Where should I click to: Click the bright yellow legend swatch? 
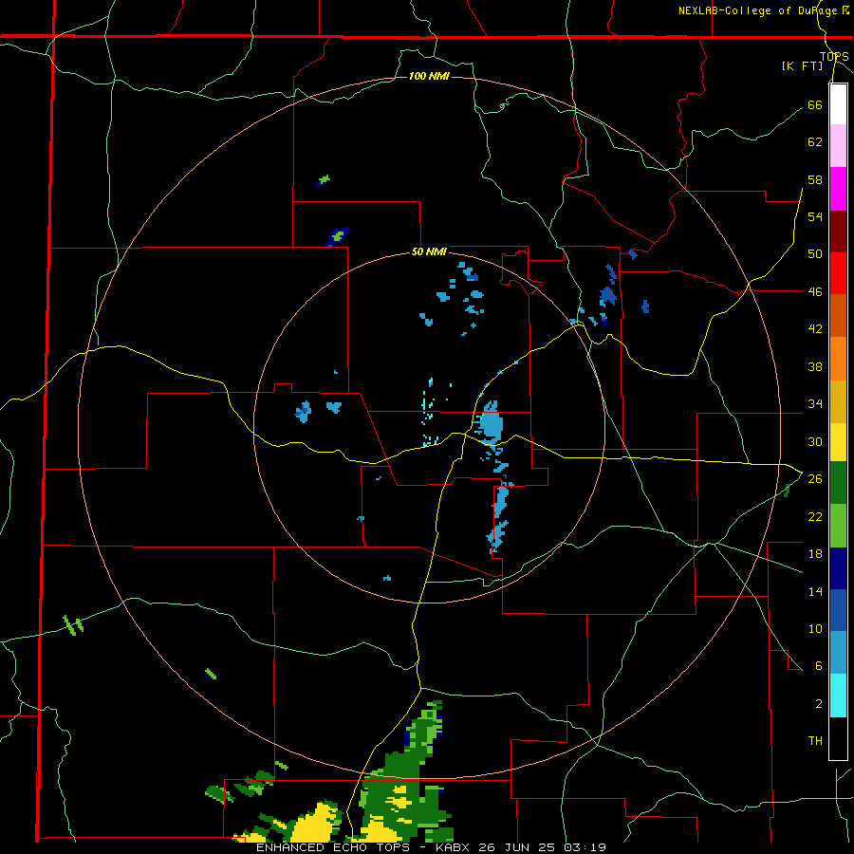pos(838,442)
